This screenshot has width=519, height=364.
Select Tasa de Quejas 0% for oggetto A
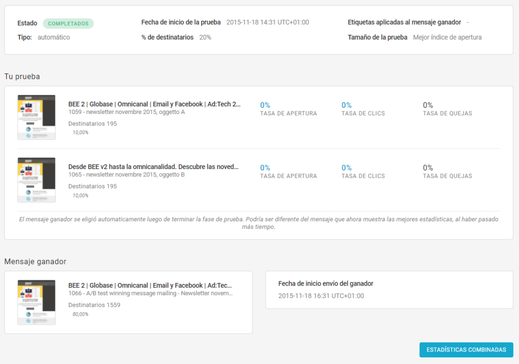click(428, 105)
